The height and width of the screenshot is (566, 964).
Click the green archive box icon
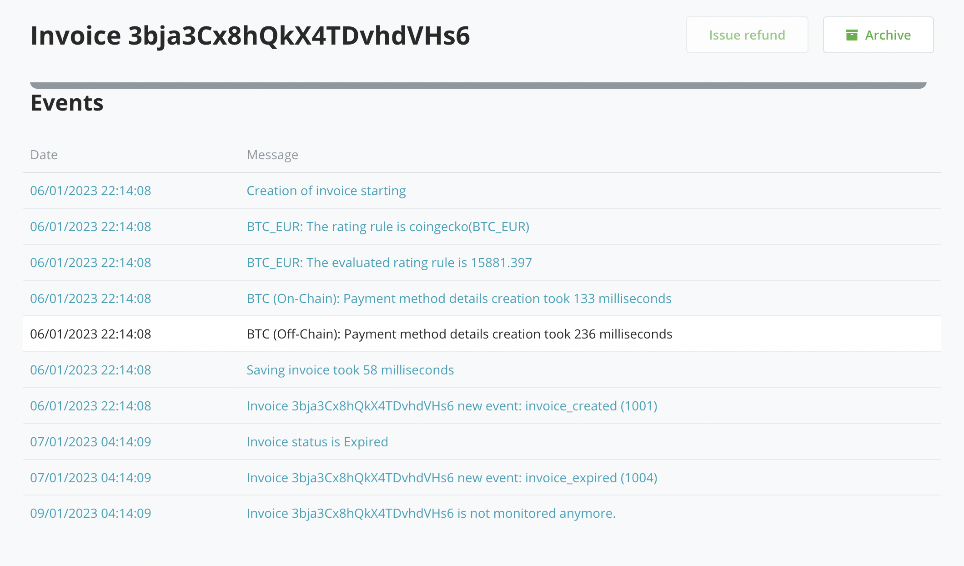852,35
